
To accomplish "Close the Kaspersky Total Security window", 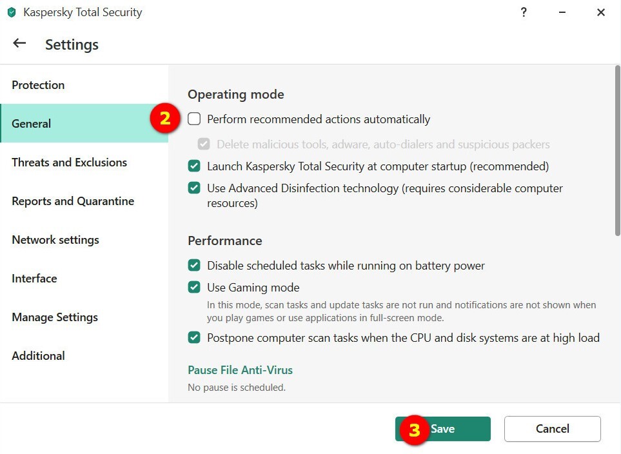I will [601, 12].
